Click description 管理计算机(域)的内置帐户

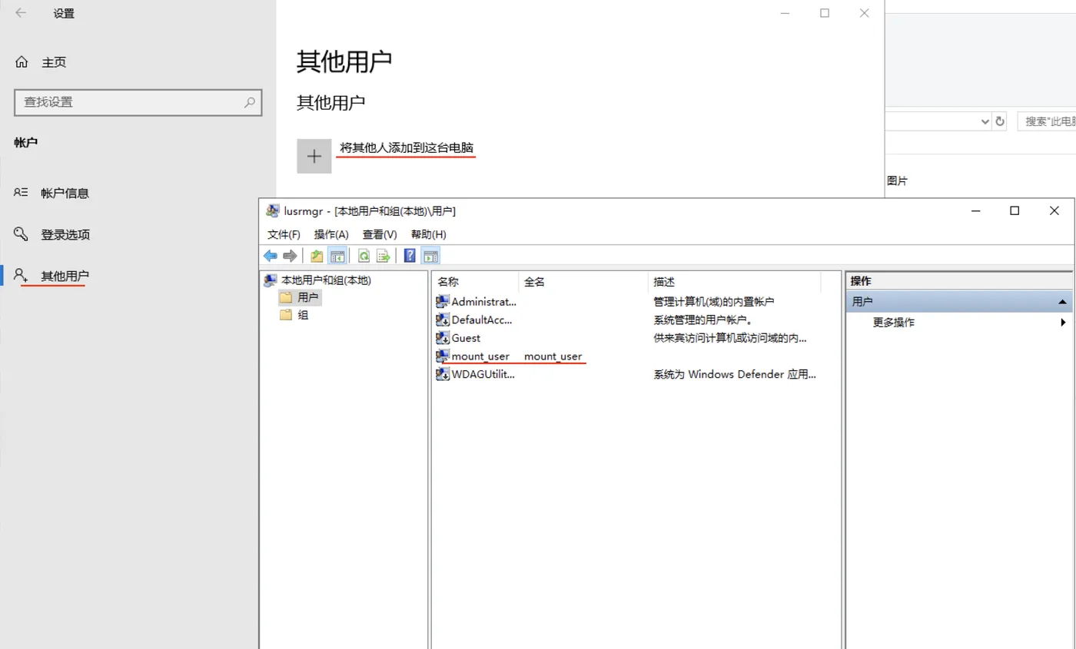[x=714, y=302]
